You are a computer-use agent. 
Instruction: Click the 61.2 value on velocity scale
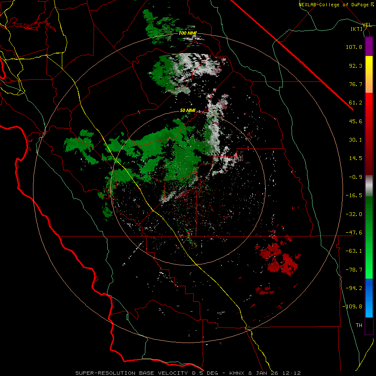pos(356,103)
